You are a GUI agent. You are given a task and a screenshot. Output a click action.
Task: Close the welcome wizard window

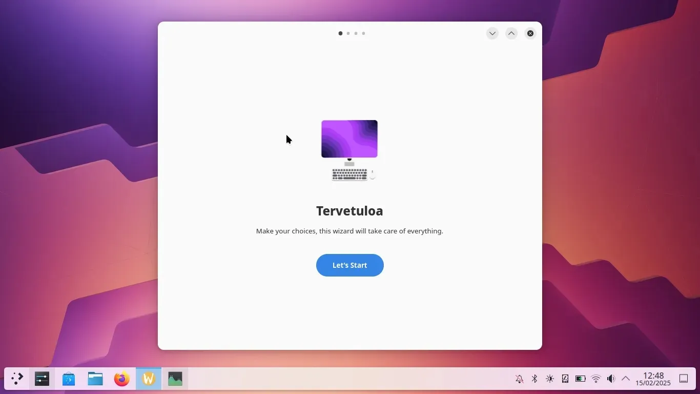(530, 33)
